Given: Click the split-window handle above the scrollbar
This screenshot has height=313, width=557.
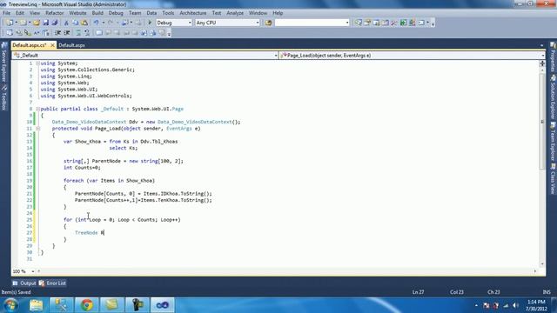Looking at the screenshot, I should pos(542,63).
